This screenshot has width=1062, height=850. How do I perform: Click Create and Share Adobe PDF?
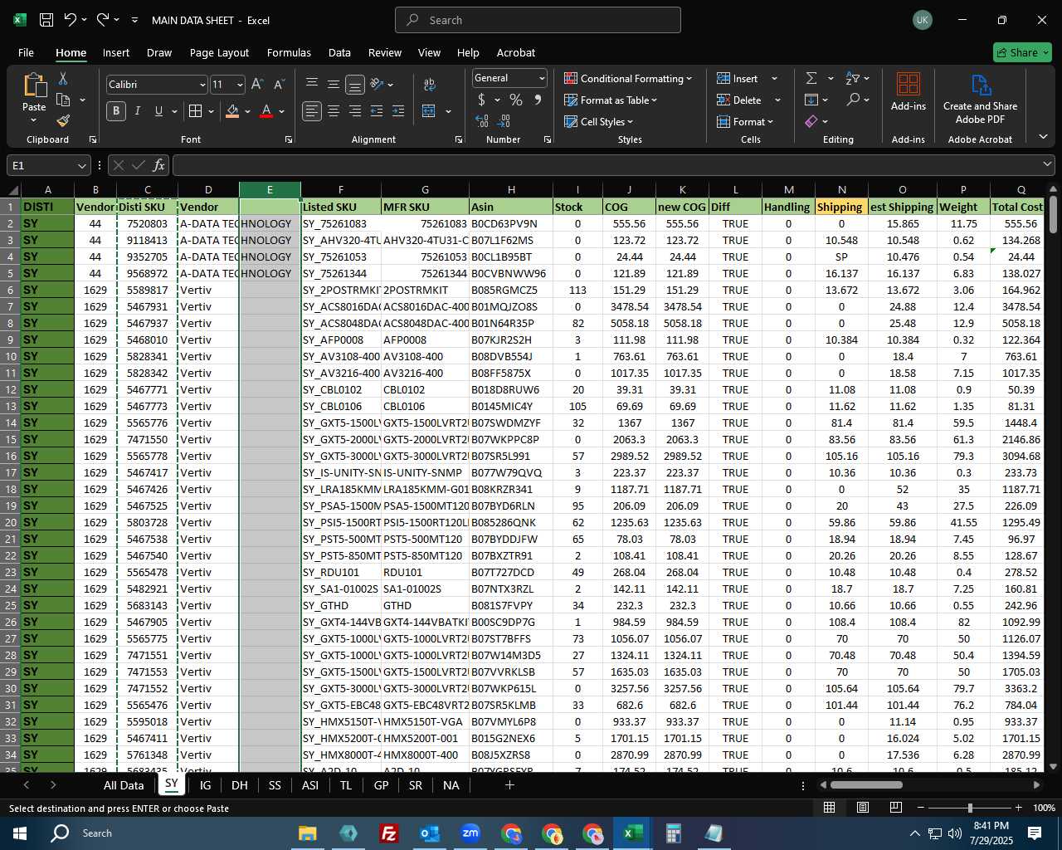tap(980, 100)
